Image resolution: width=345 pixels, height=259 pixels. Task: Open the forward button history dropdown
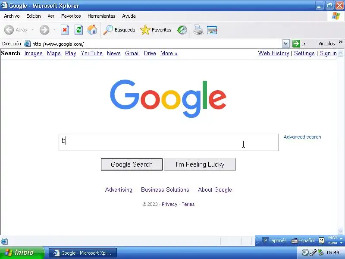[x=55, y=29]
